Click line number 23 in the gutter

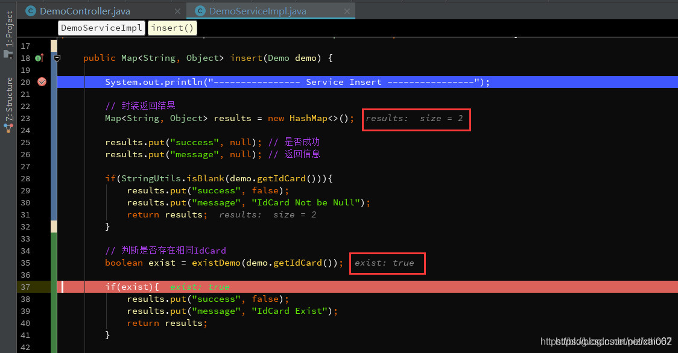click(25, 119)
